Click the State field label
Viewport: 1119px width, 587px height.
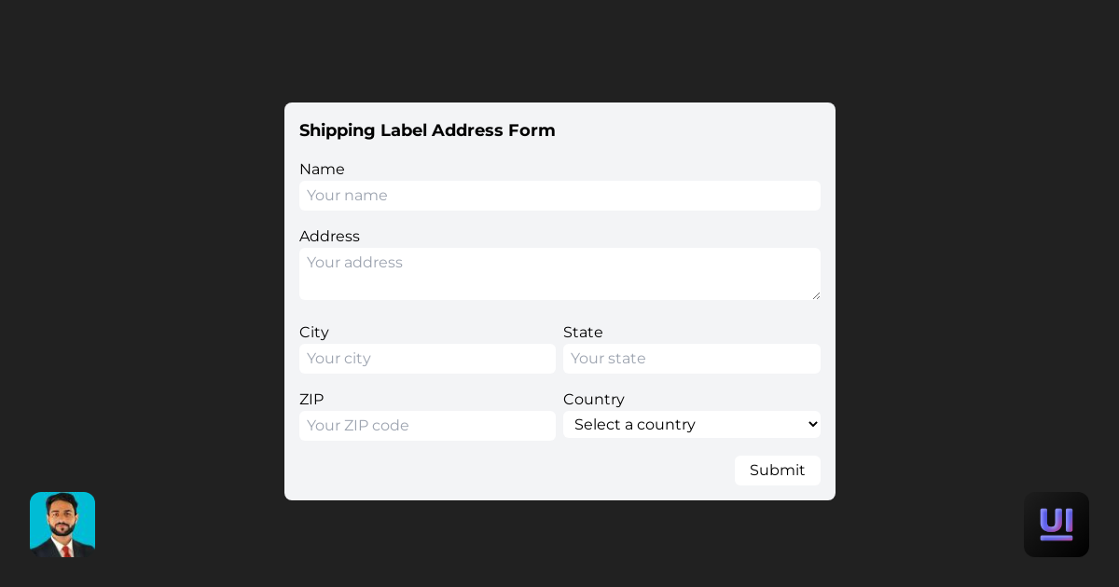[x=582, y=333]
